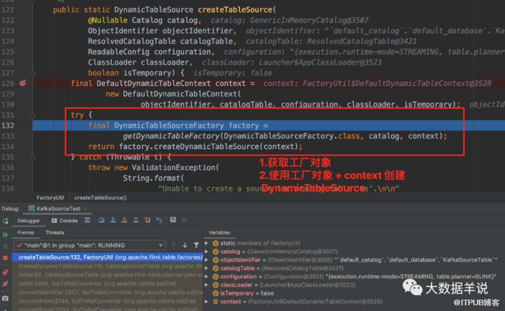Click the Resume Program icon
This screenshot has height=311, width=505.
coord(6,234)
